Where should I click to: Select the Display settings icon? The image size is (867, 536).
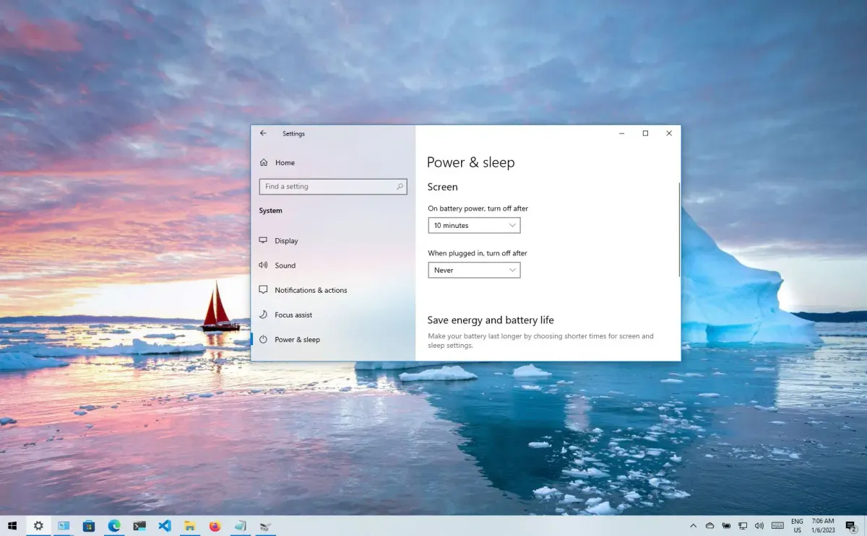coord(263,241)
